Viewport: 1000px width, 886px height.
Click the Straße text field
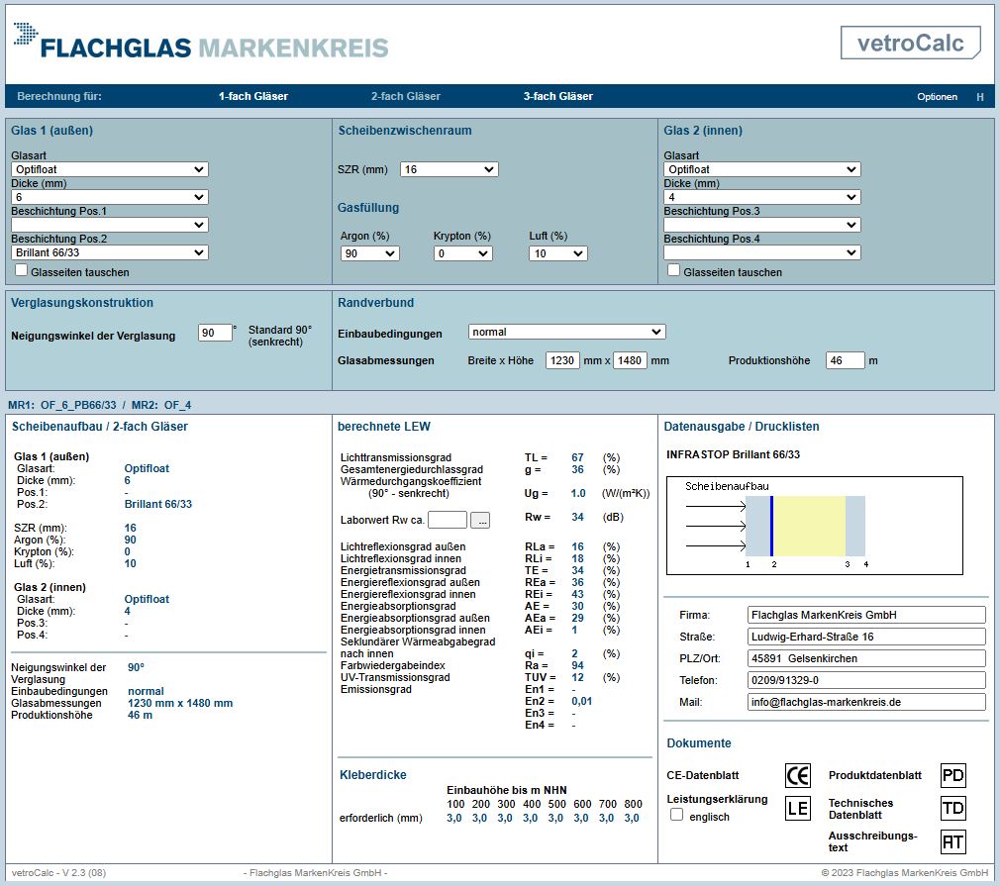(866, 637)
